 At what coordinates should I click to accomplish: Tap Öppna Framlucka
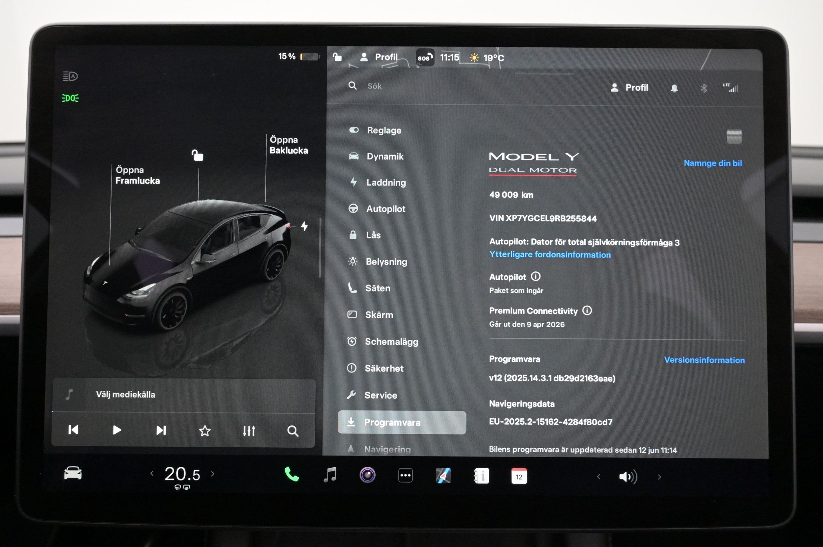point(138,175)
